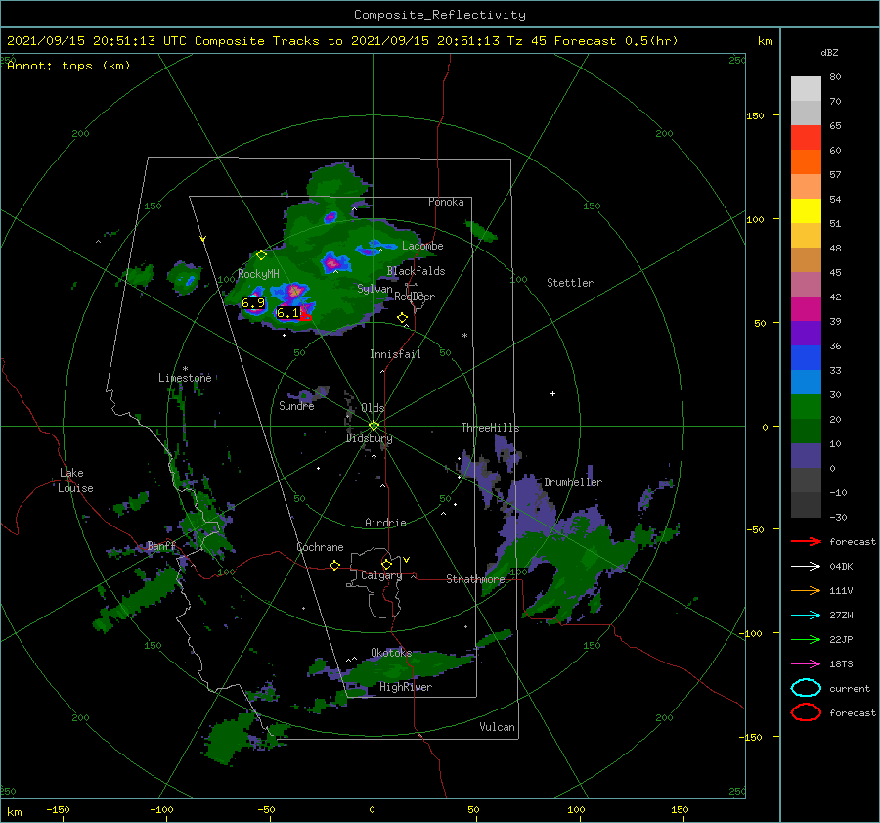The height and width of the screenshot is (823, 880).
Task: Click the red forecast arrow in the legend
Action: (x=806, y=541)
